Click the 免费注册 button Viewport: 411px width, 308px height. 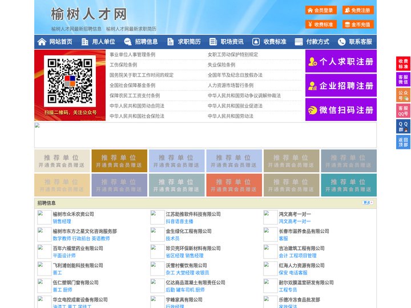[x=358, y=10]
